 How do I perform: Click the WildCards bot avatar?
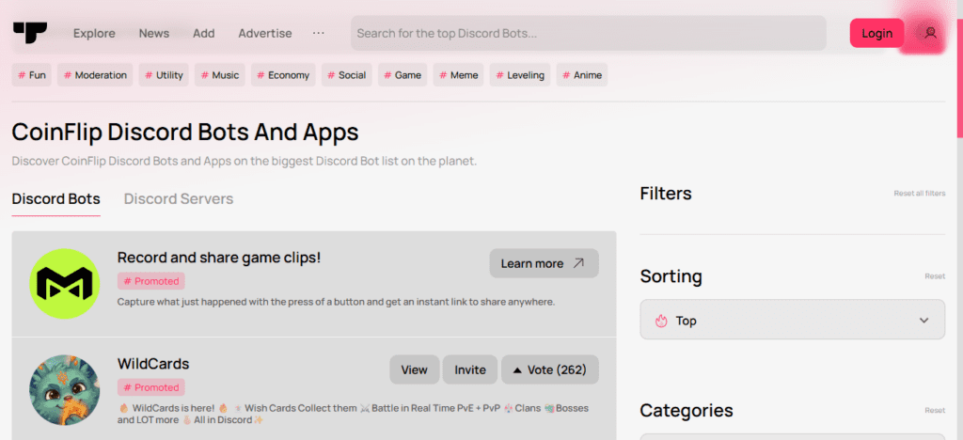pos(65,389)
